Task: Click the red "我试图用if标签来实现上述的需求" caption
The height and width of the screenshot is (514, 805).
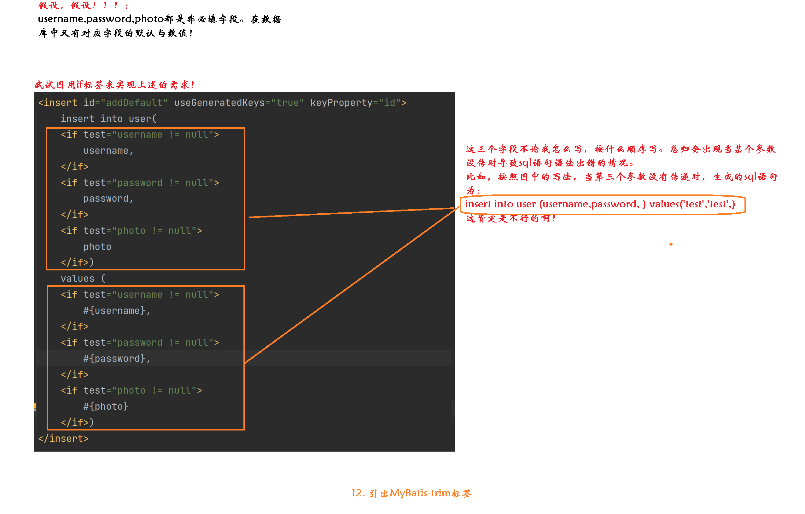Action: click(114, 84)
